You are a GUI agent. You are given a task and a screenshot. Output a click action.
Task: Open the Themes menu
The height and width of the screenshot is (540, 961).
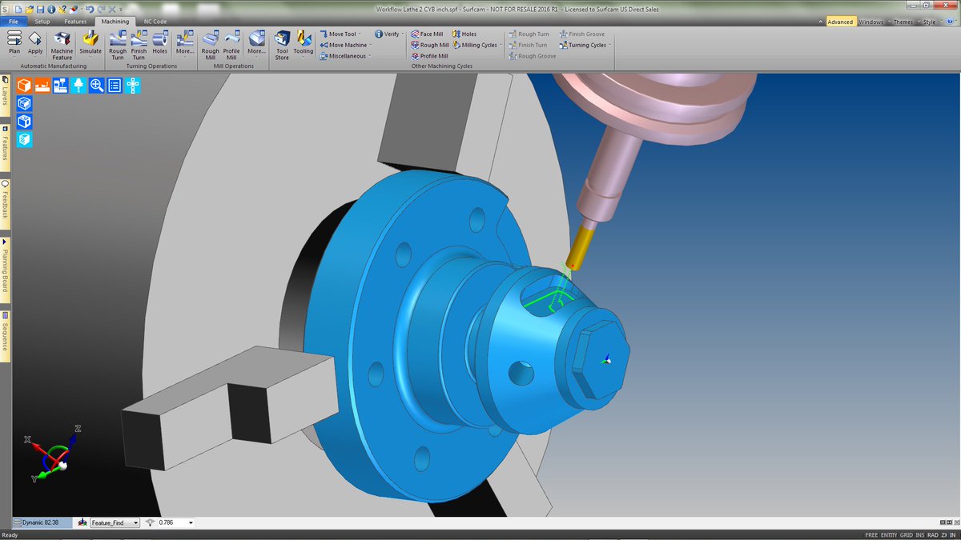(904, 22)
